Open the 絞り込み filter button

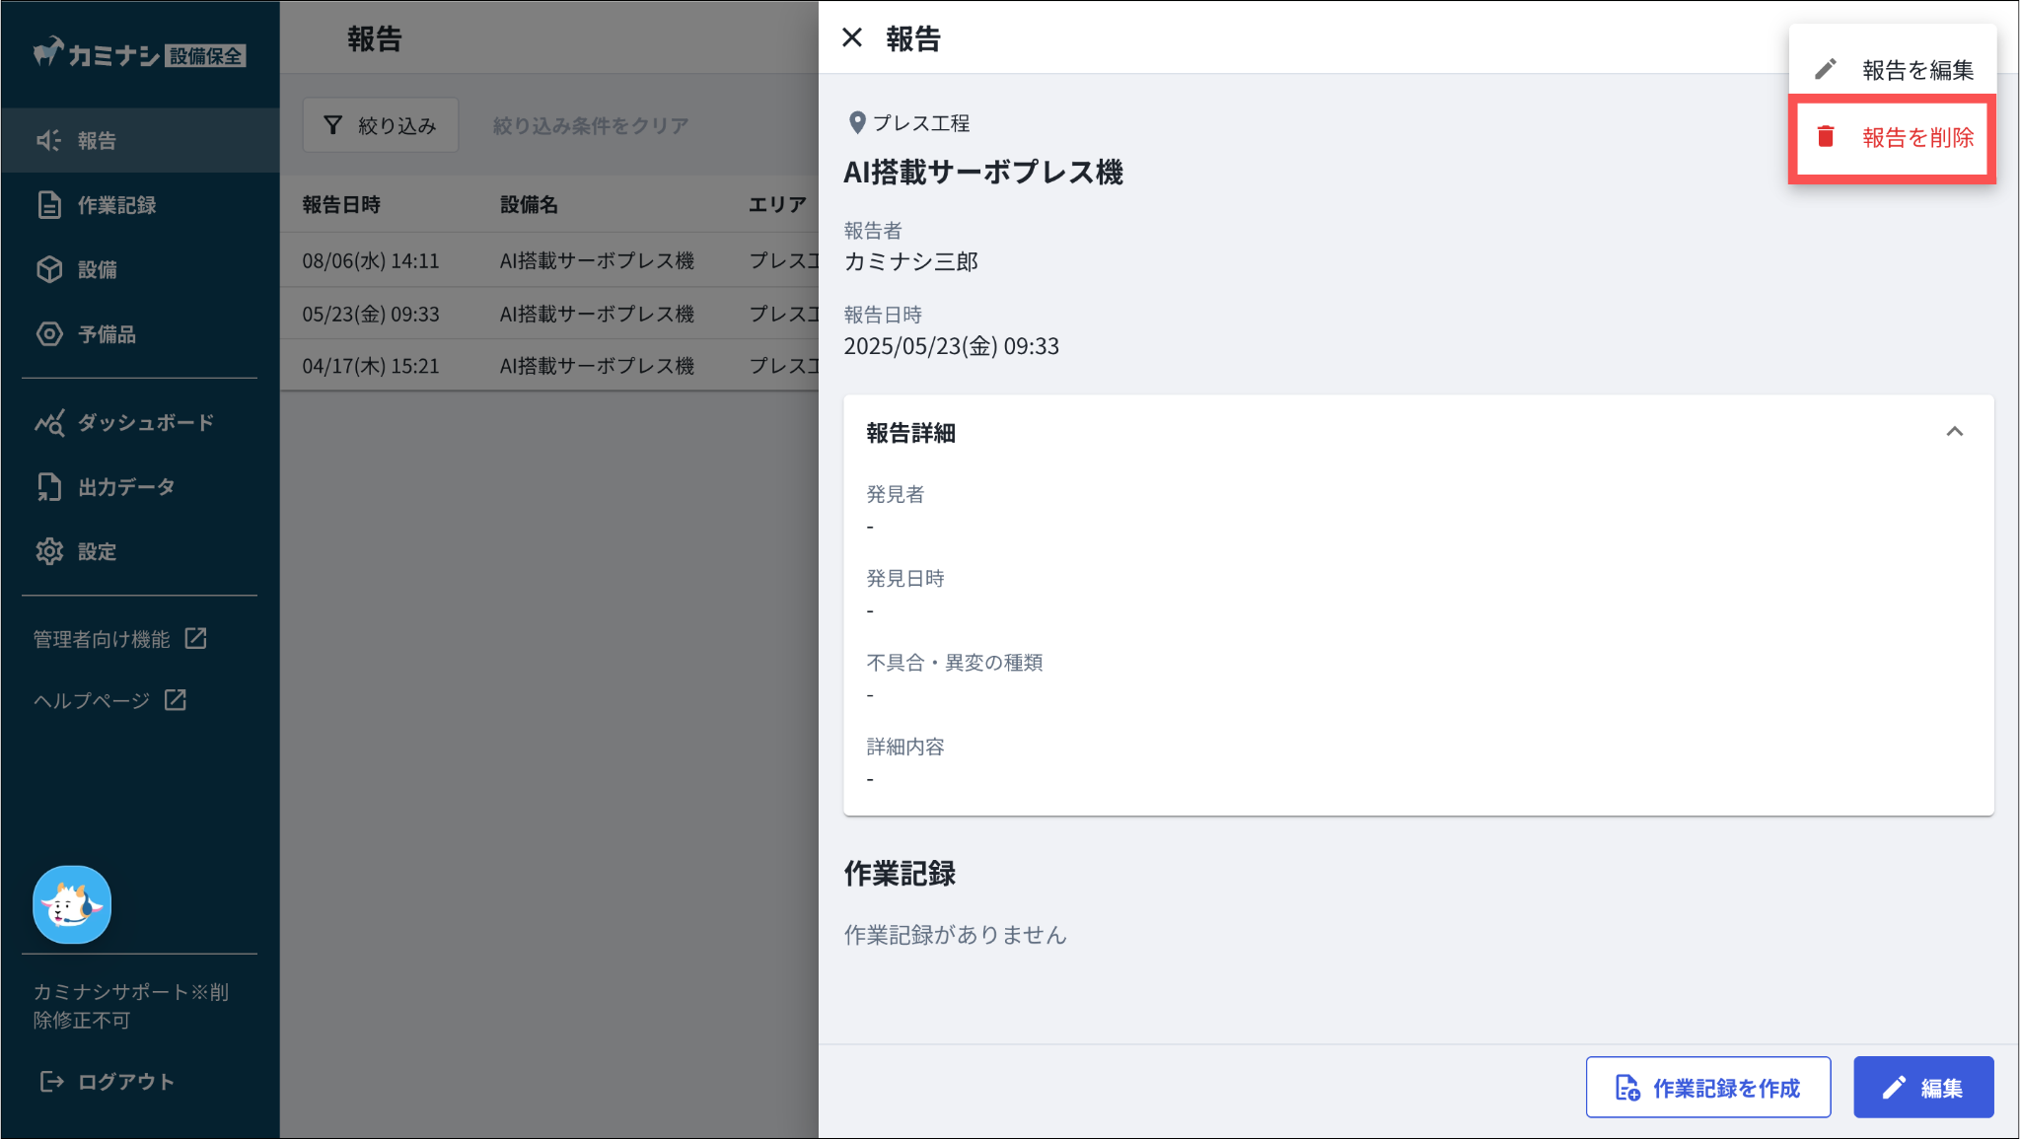click(381, 125)
